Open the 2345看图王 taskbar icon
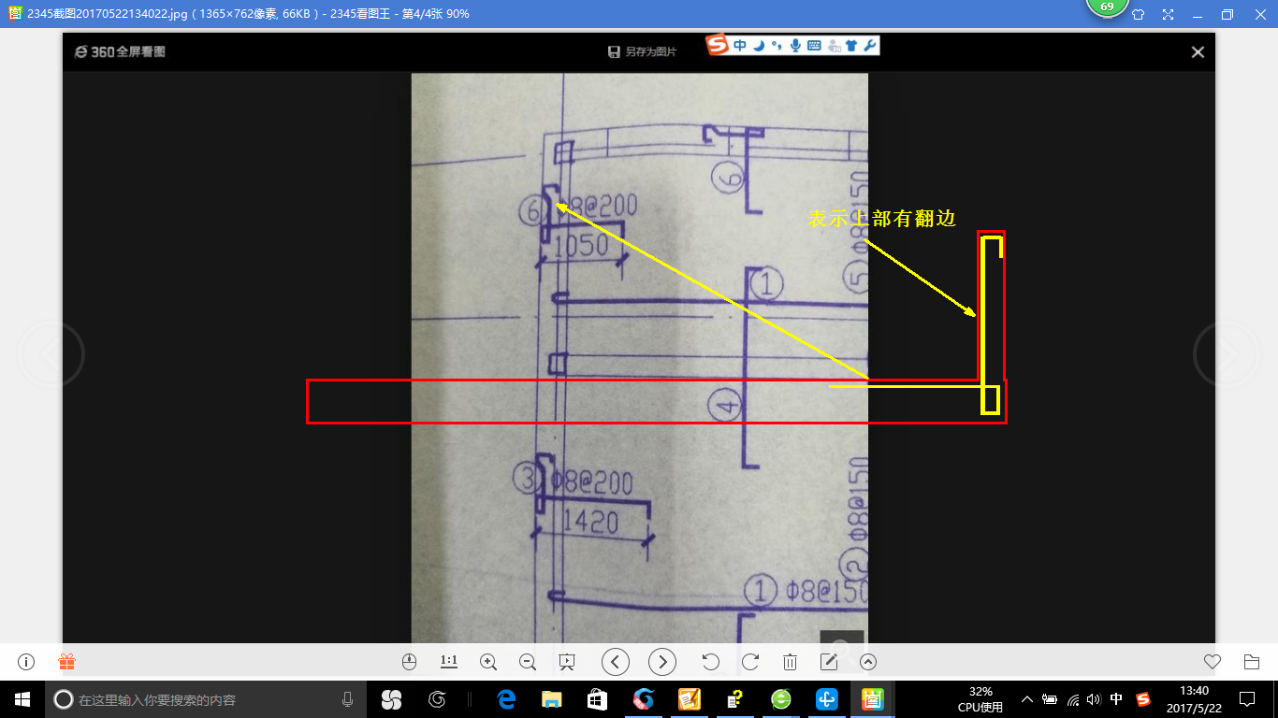The image size is (1278, 718). pyautogui.click(x=872, y=699)
